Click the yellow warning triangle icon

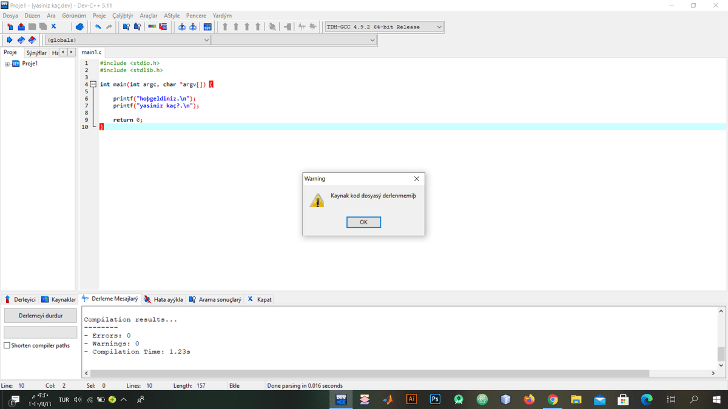[x=317, y=201]
